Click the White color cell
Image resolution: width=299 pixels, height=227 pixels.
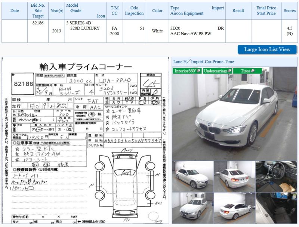pos(157,31)
